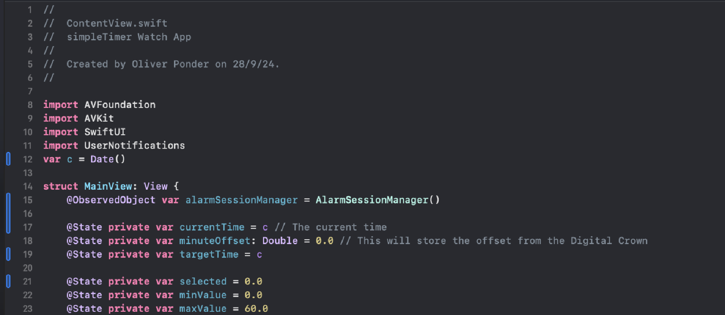This screenshot has width=725, height=315.
Task: Click the ContentView.swift header comment
Action: click(117, 23)
